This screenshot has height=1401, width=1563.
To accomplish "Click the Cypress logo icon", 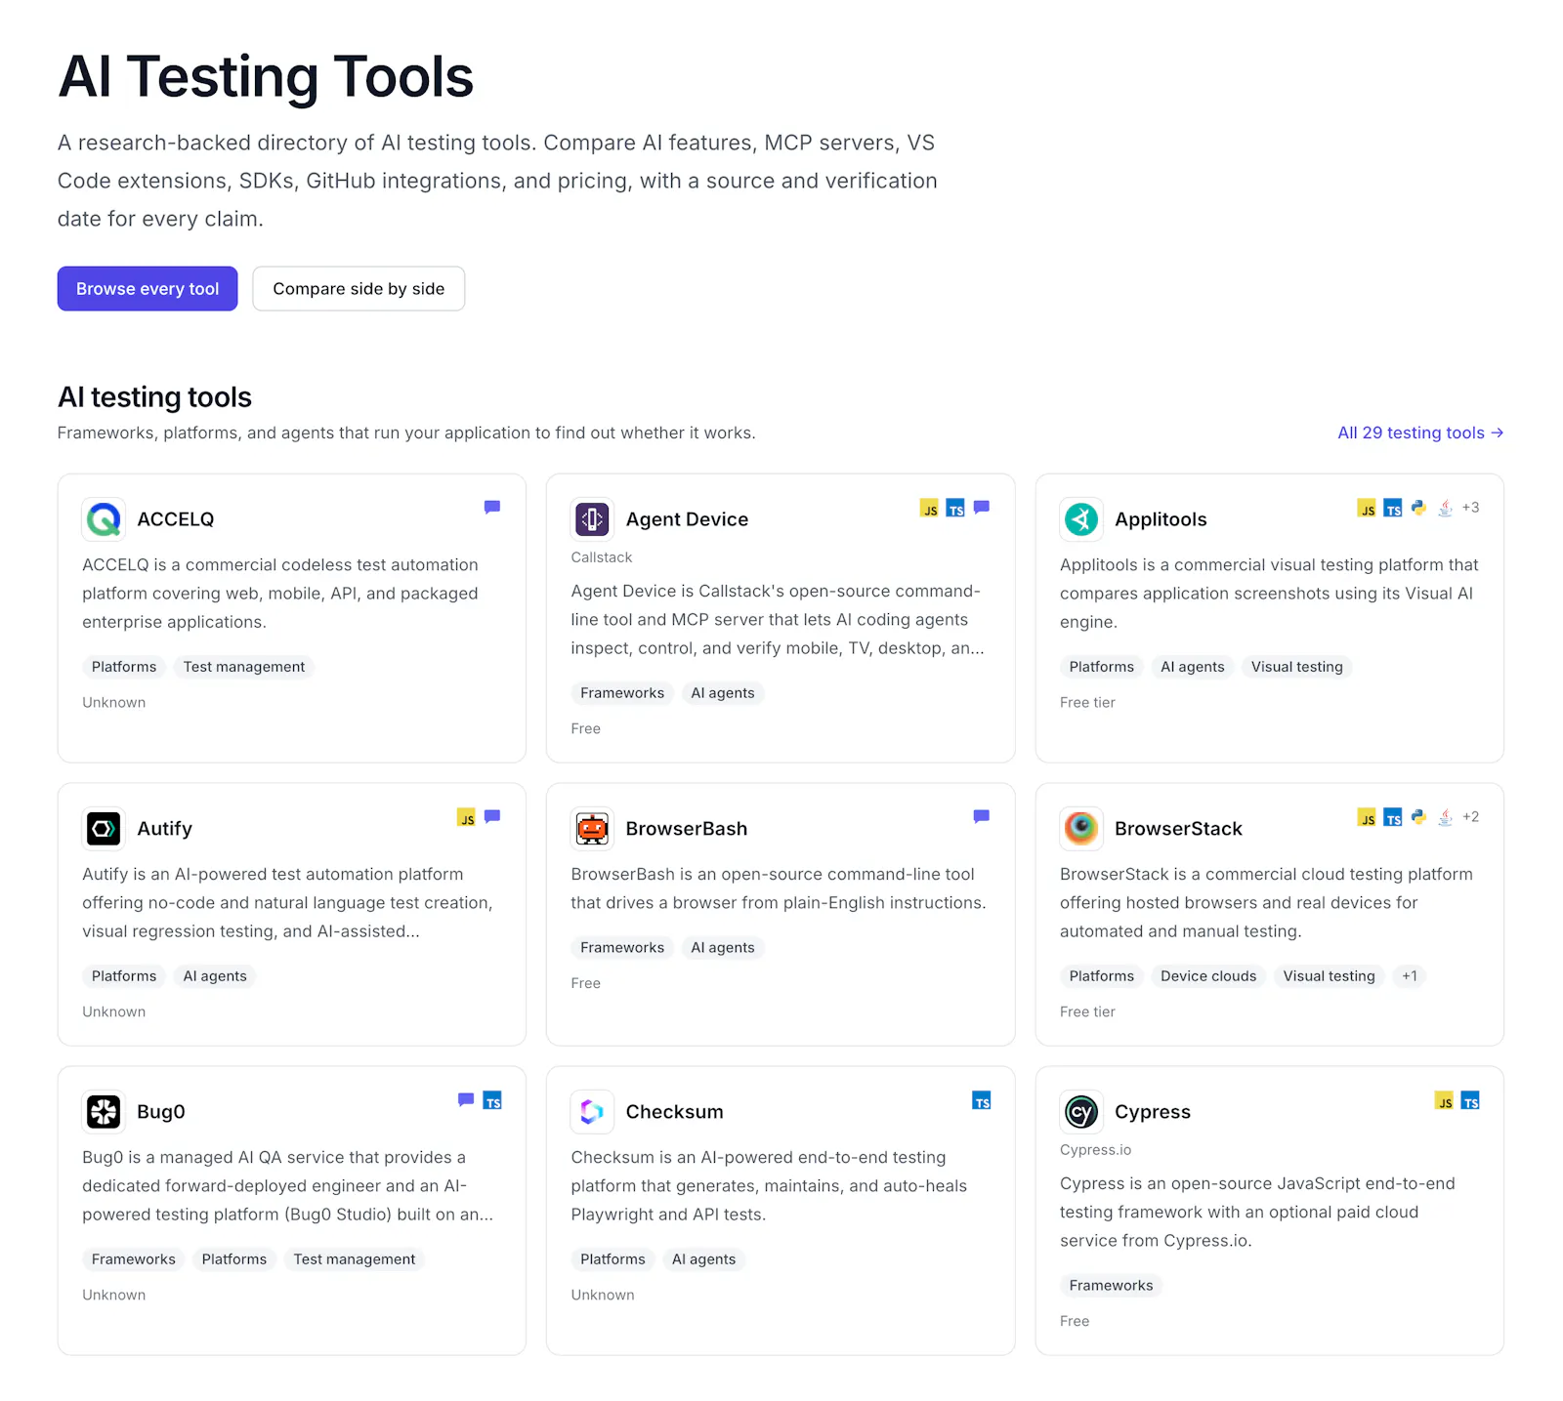I will coord(1081,1112).
